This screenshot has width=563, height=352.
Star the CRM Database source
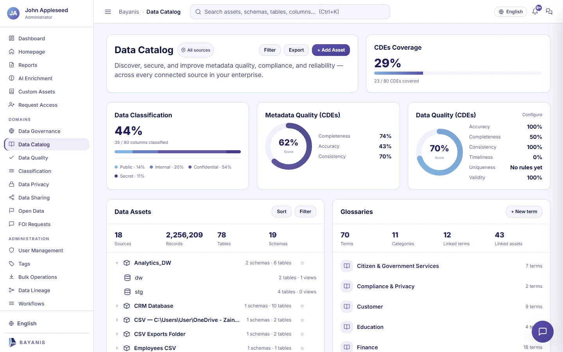coord(302,306)
